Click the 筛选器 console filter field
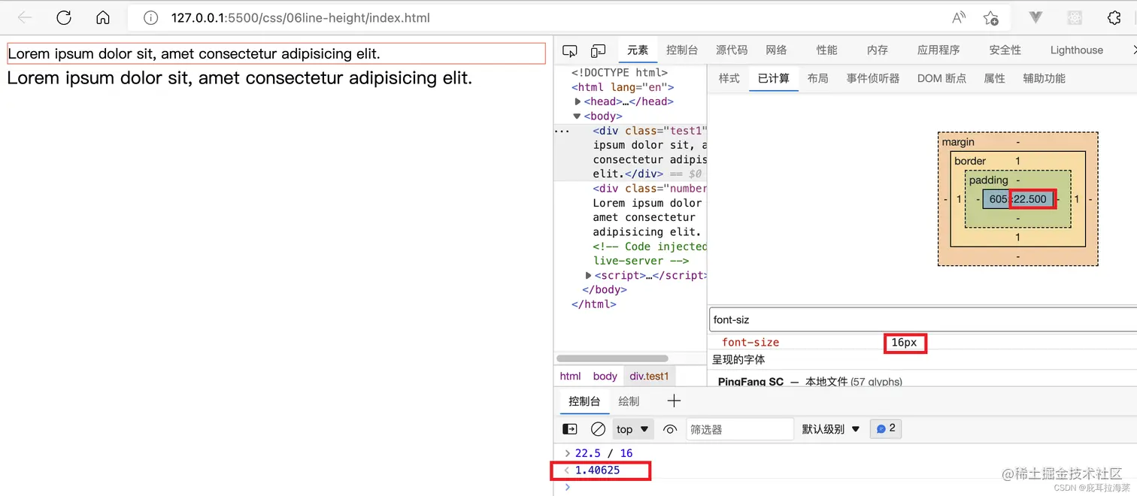The width and height of the screenshot is (1137, 496). coord(740,429)
